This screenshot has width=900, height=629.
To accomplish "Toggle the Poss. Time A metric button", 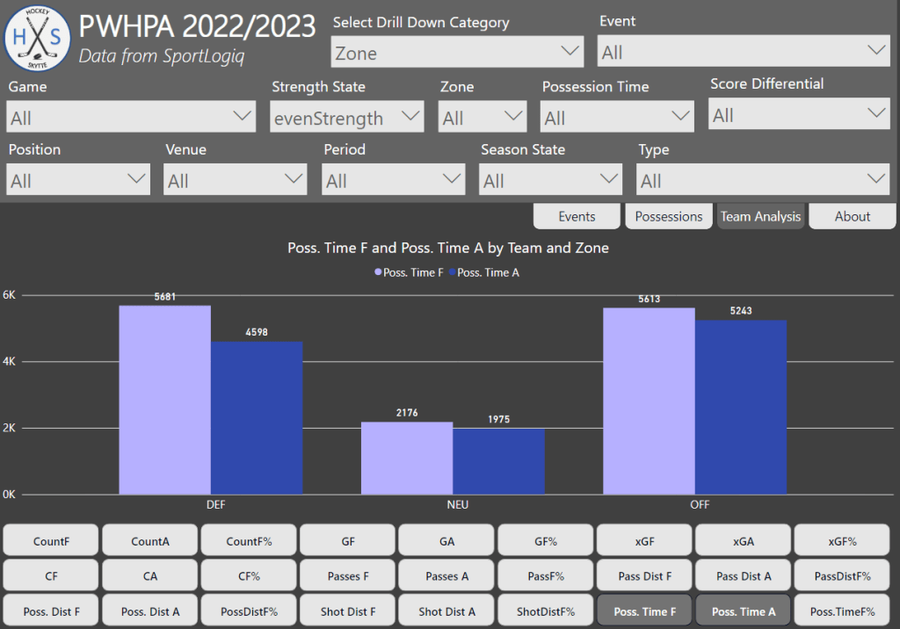I will tap(744, 611).
